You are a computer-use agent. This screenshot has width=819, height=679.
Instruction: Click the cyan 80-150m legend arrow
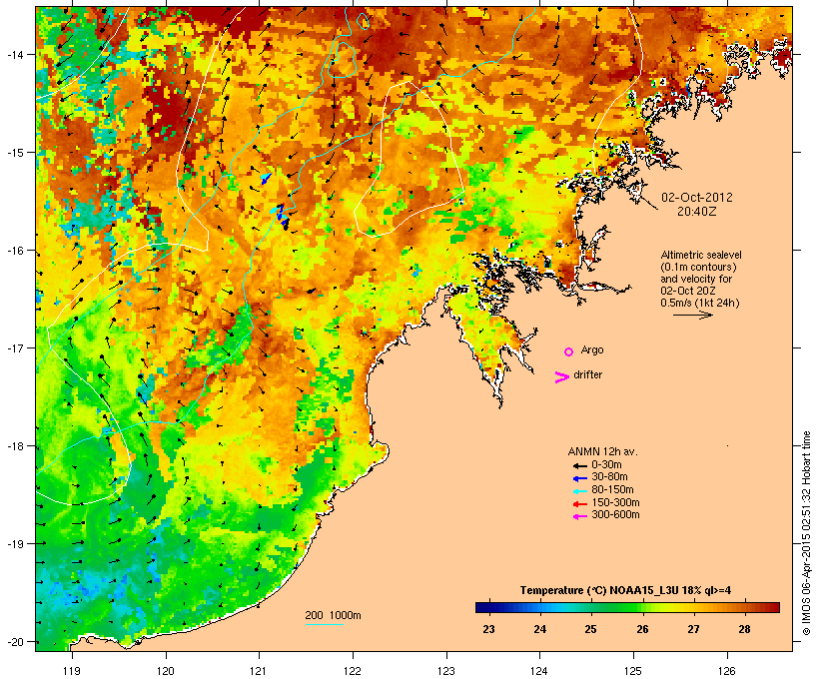pyautogui.click(x=579, y=491)
